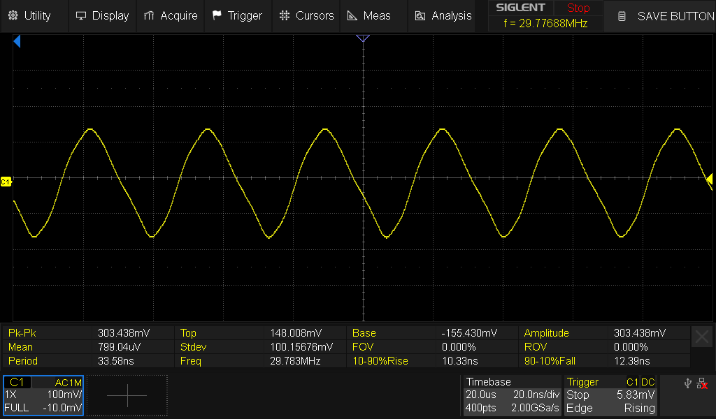The width and height of the screenshot is (716, 419).
Task: Select the trigger level arrow on right edge
Action: [709, 179]
